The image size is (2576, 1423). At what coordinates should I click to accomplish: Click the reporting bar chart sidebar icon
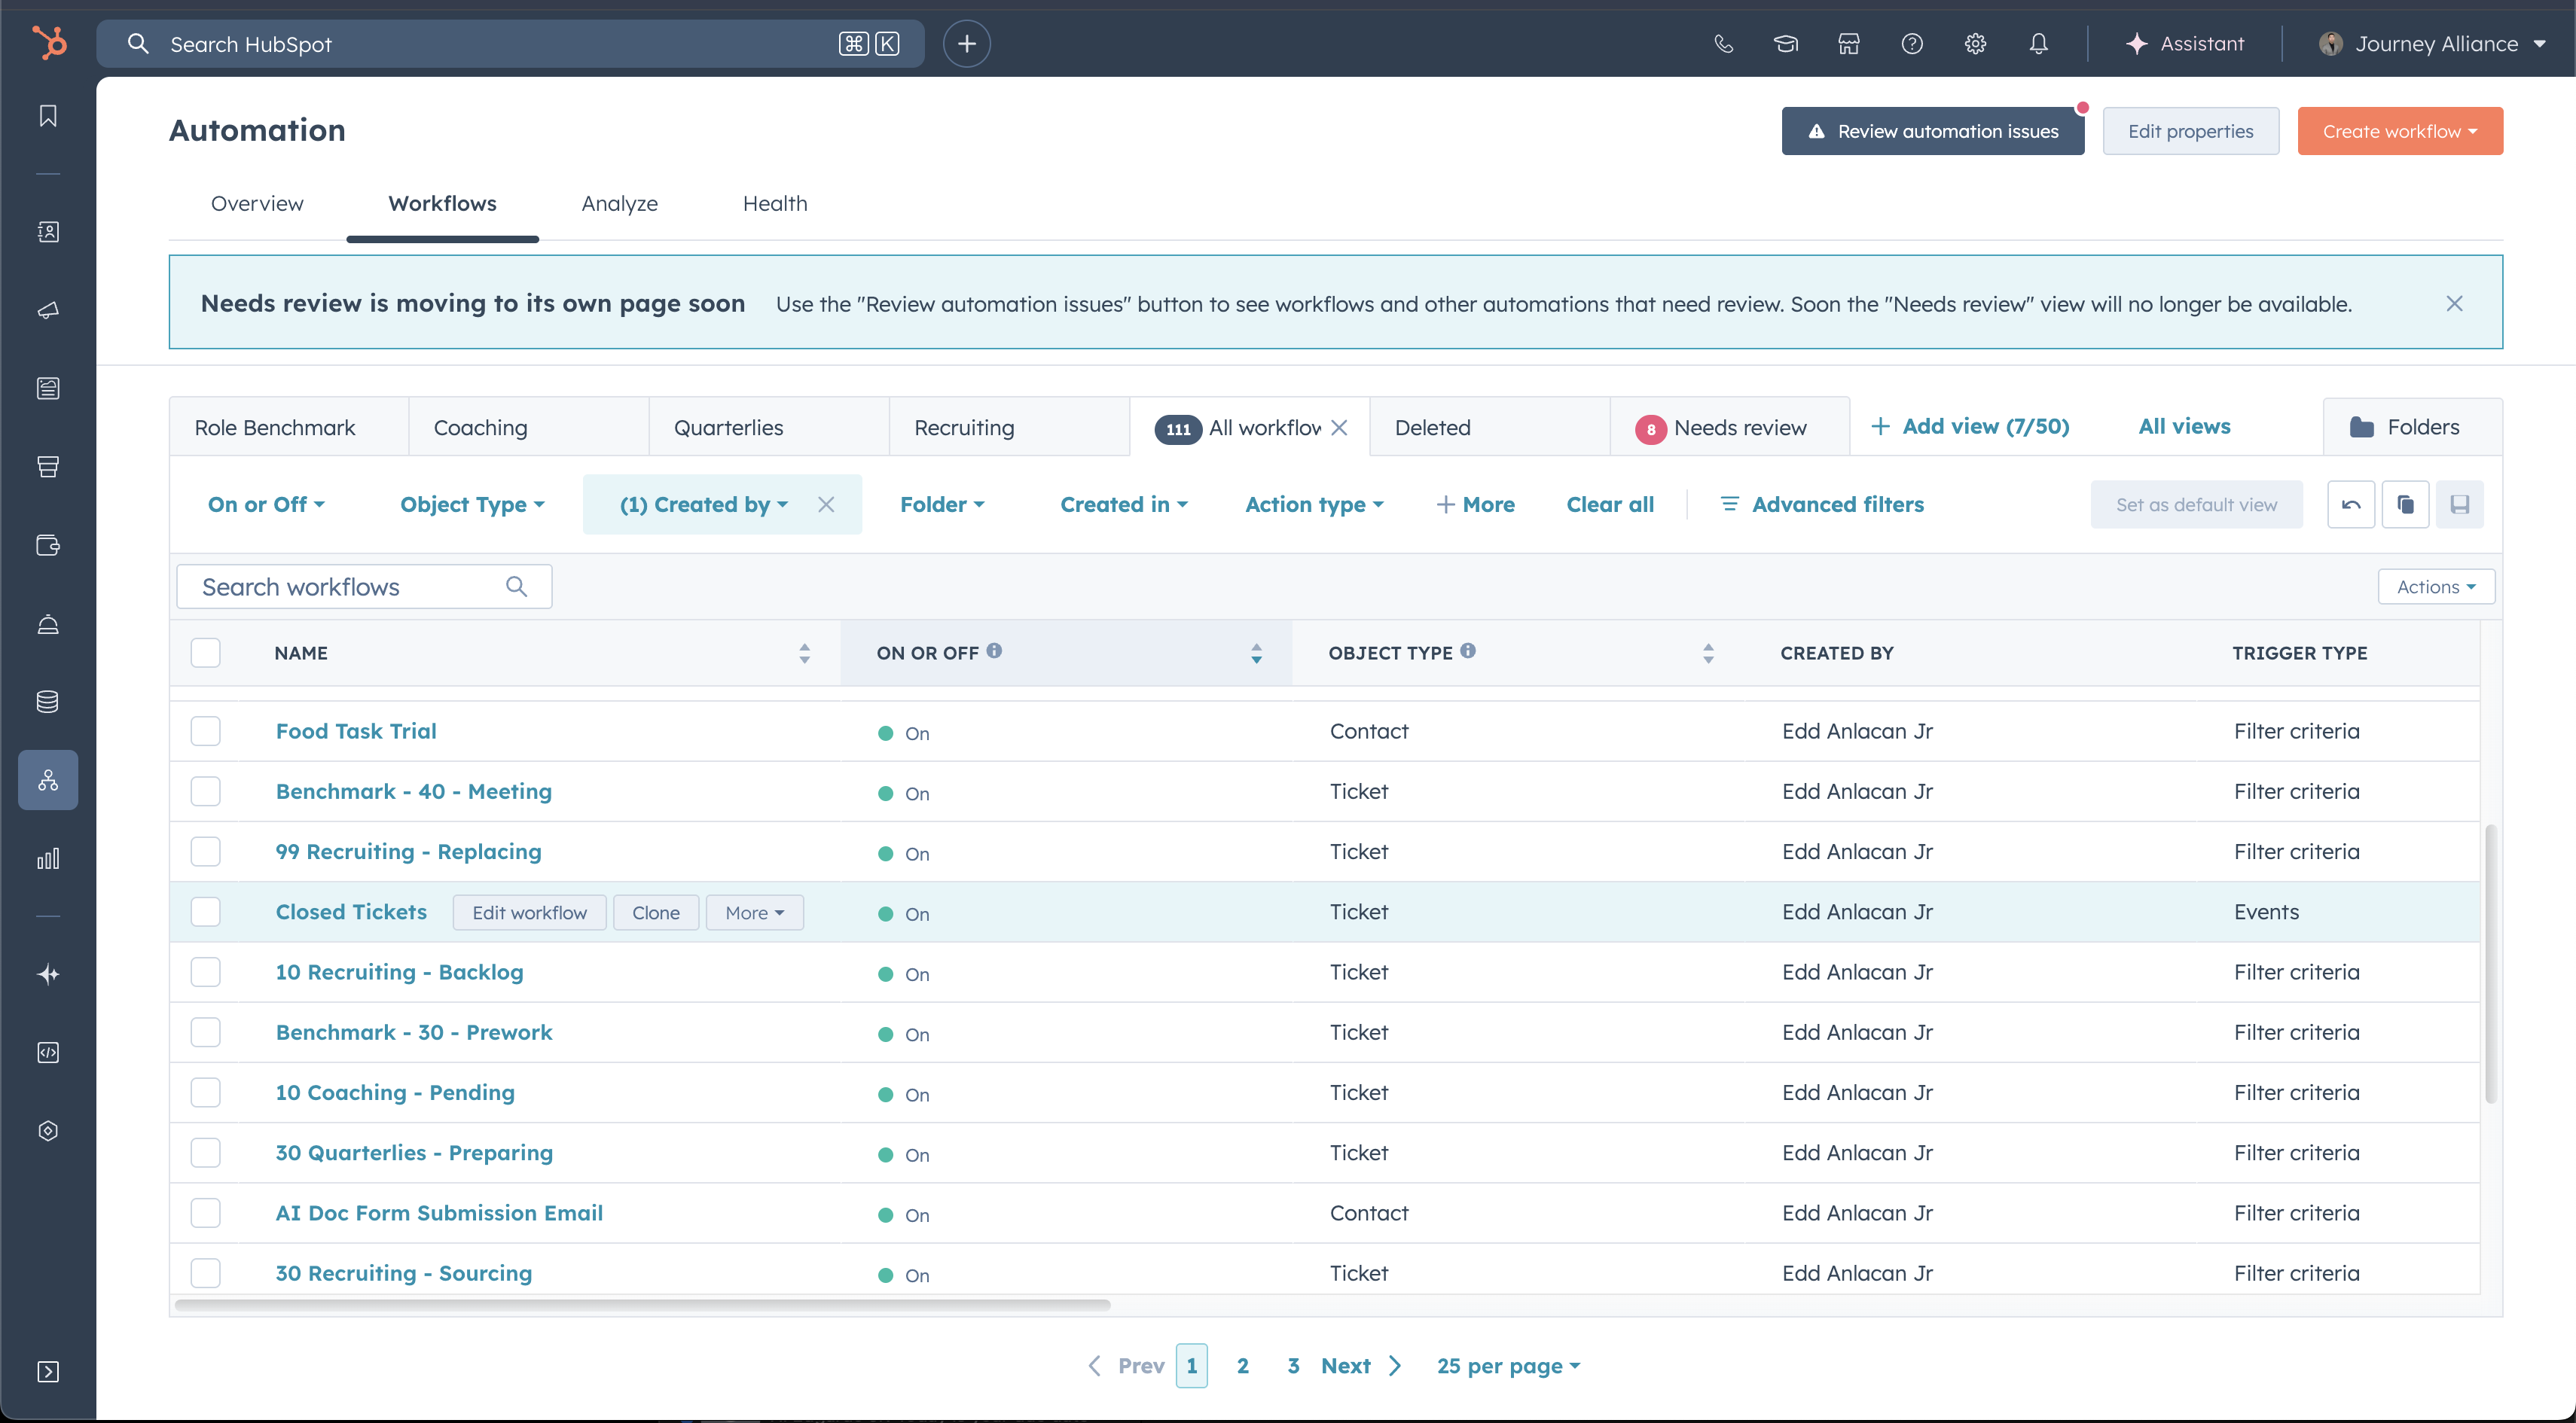click(48, 858)
